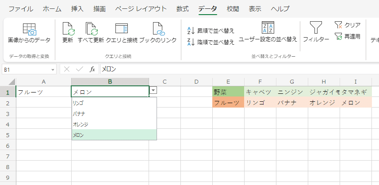Image resolution: width=379 pixels, height=185 pixels.
Task: Sort ascending with 昇順で並べ替え
Action: point(211,31)
